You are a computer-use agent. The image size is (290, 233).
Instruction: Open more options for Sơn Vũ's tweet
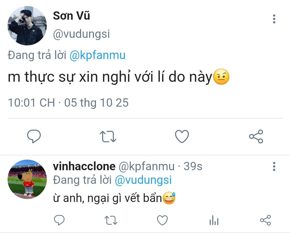click(x=274, y=19)
